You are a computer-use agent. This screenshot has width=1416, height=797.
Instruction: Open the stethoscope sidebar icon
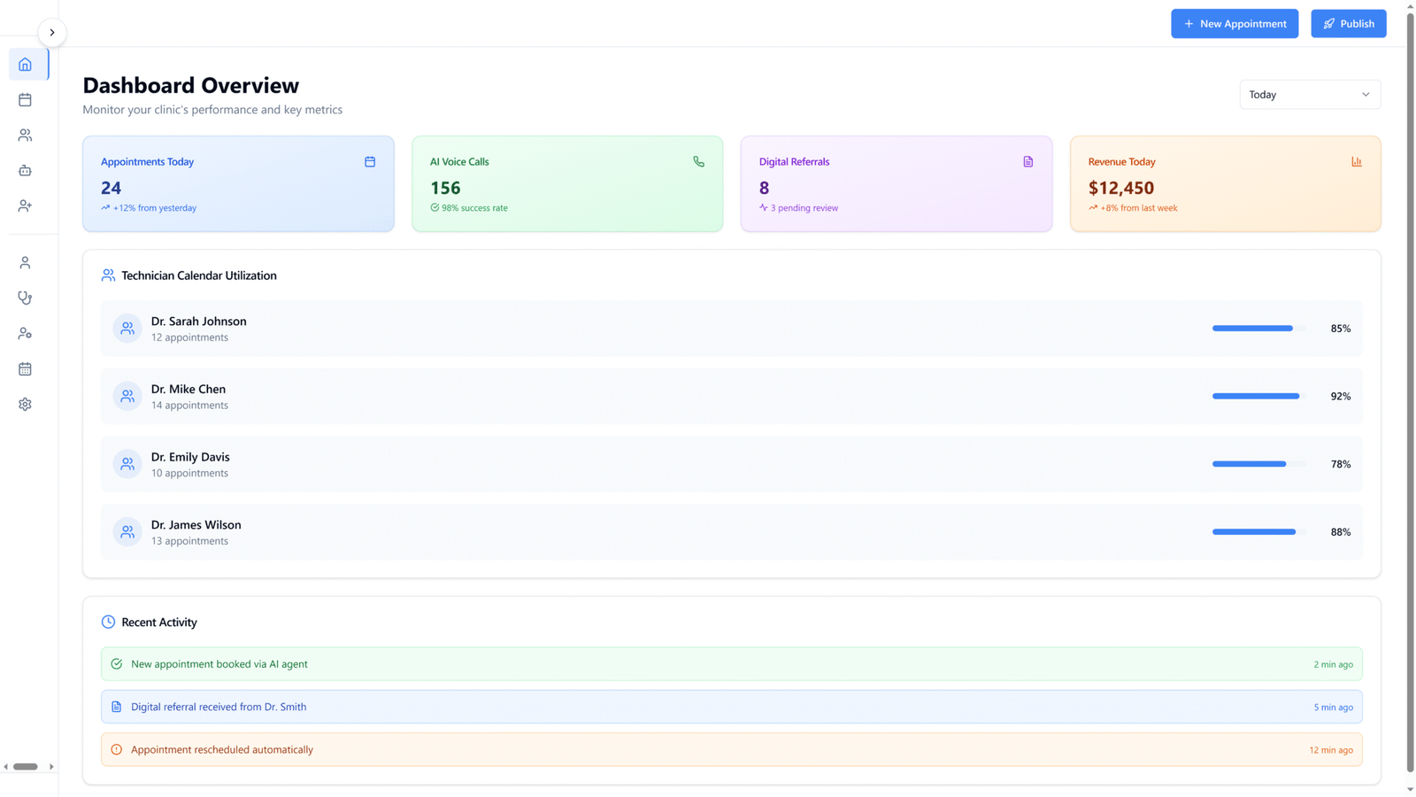coord(25,298)
